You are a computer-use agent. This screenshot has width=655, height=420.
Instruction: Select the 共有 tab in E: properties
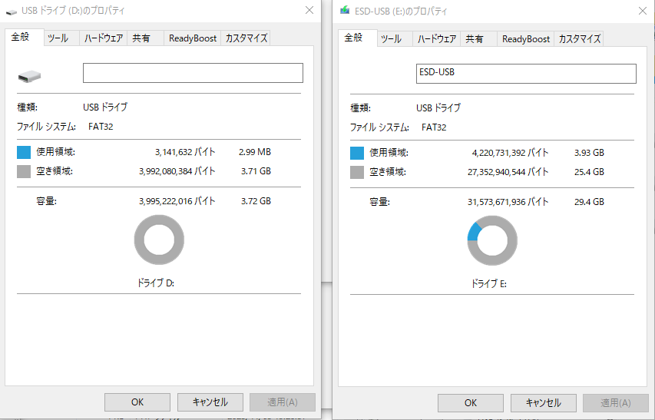475,39
